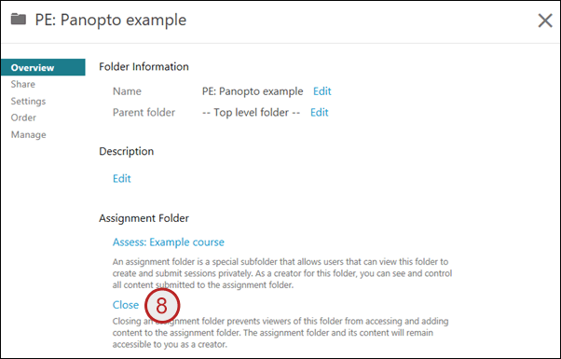Click the Close link for the assignment folder

coord(126,305)
